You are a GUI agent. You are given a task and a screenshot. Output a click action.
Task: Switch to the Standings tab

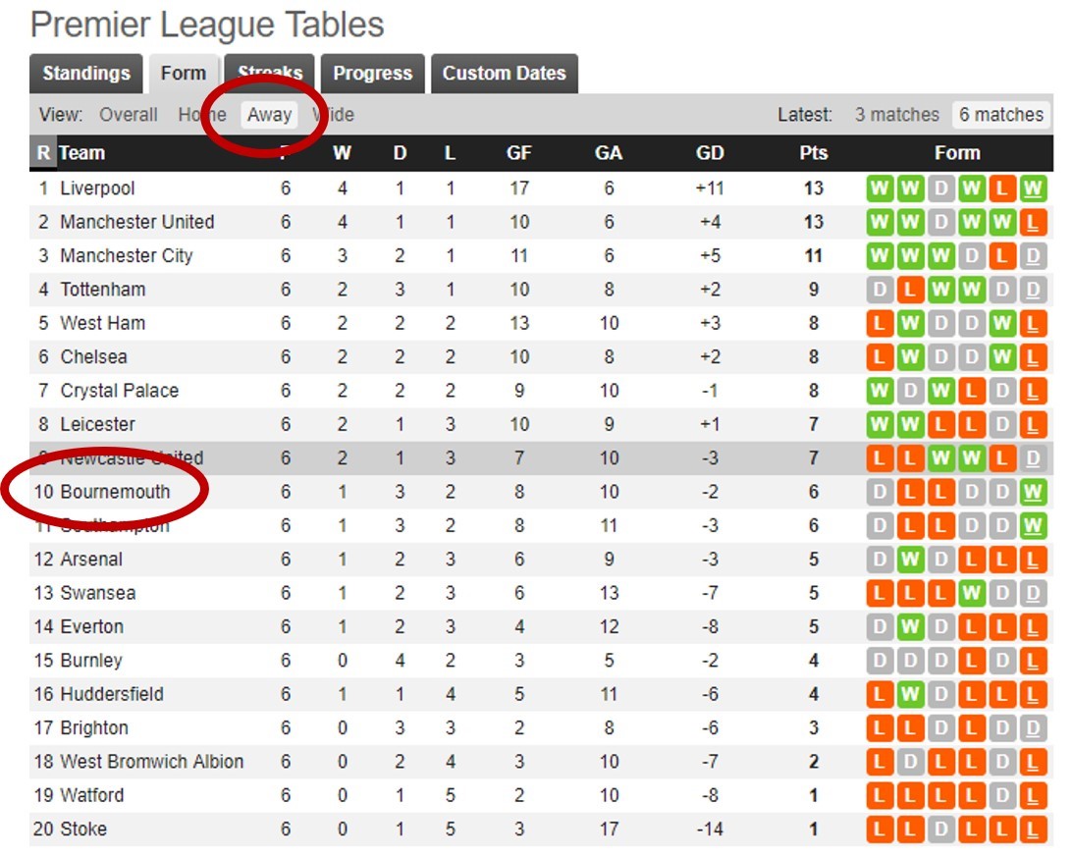(86, 73)
